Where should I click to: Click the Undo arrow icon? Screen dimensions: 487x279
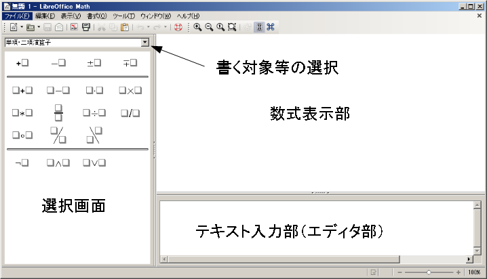(x=140, y=27)
